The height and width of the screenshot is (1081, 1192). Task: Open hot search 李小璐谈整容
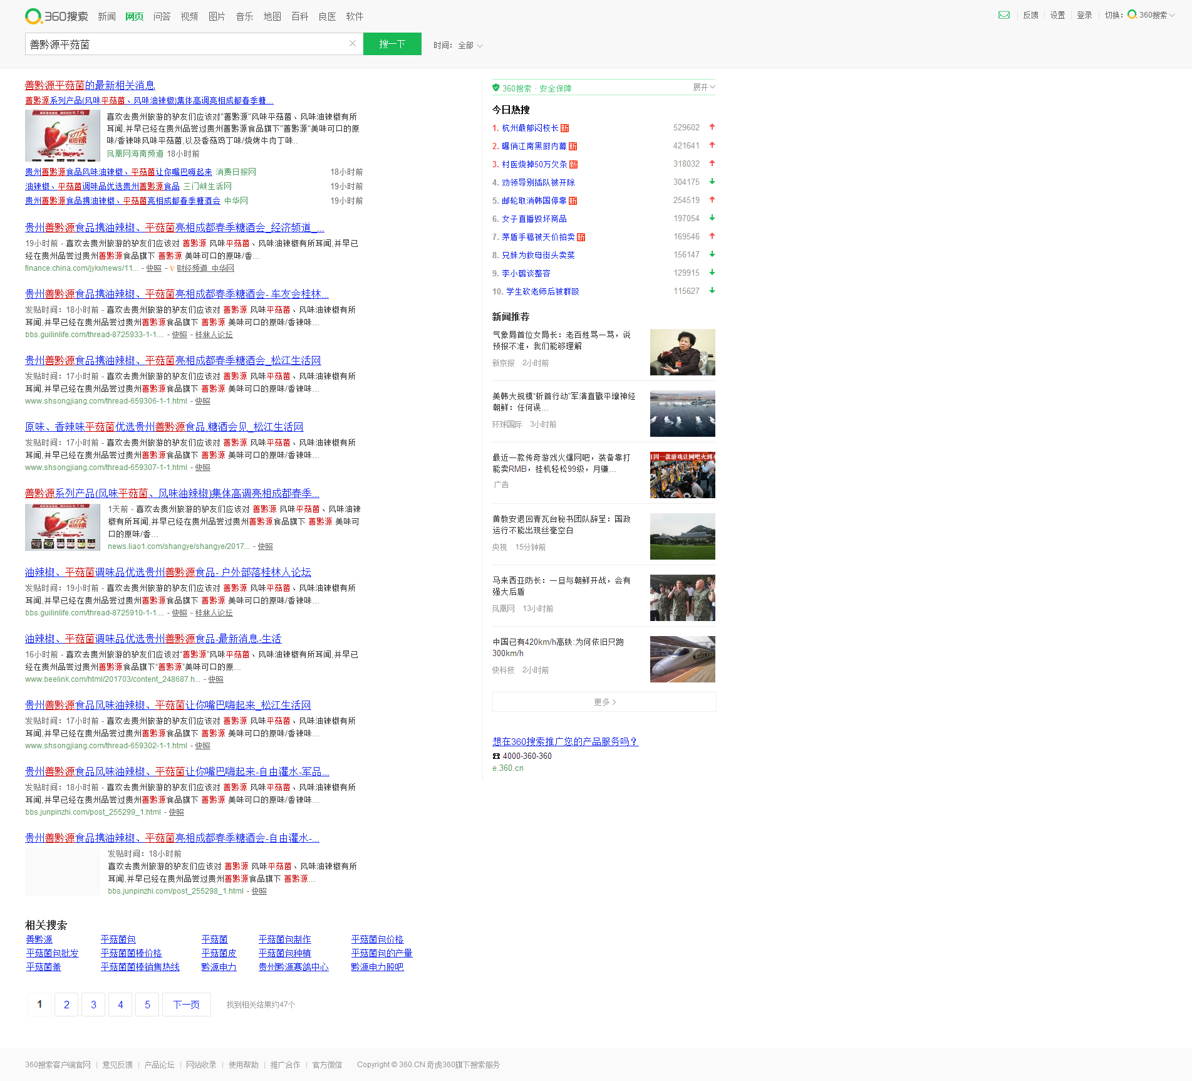click(526, 273)
